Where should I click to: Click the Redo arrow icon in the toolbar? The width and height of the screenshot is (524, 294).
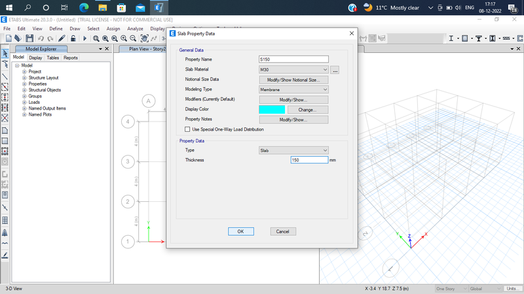(50, 39)
